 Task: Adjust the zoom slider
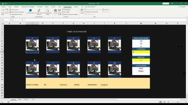coord(177,102)
